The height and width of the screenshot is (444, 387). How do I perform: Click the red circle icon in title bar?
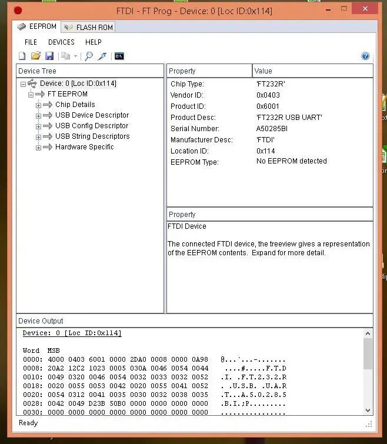click(18, 11)
